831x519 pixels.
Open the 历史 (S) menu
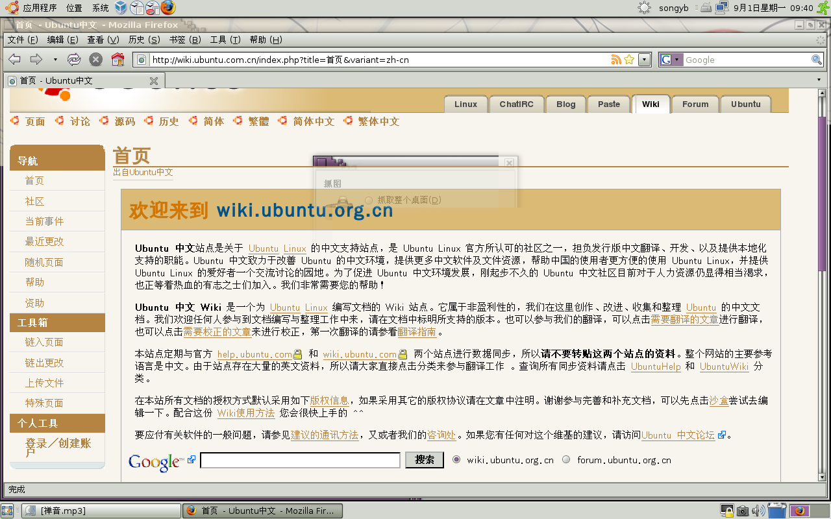point(144,40)
